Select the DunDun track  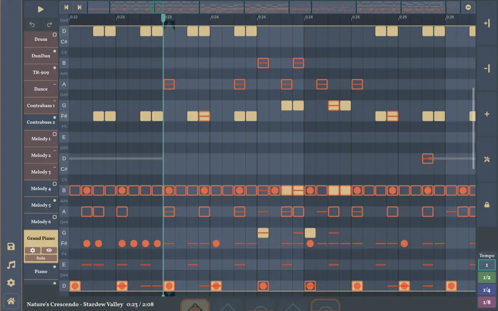(41, 56)
